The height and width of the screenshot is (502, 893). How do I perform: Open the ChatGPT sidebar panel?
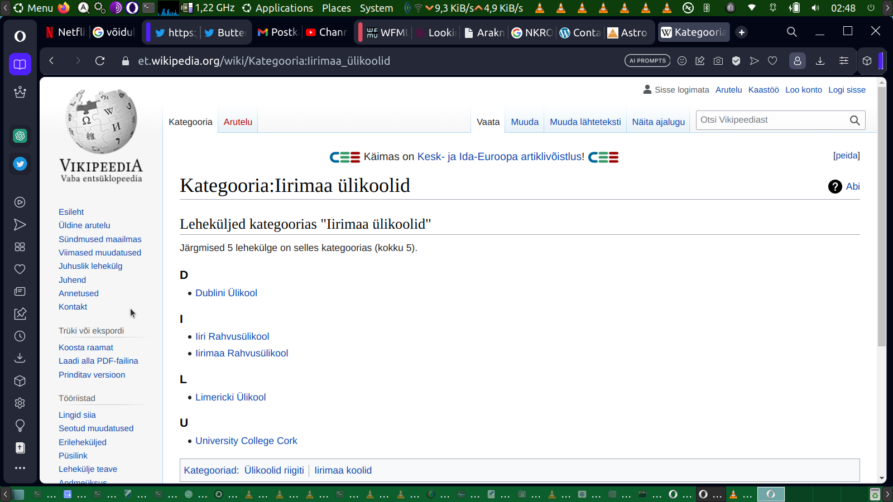20,136
